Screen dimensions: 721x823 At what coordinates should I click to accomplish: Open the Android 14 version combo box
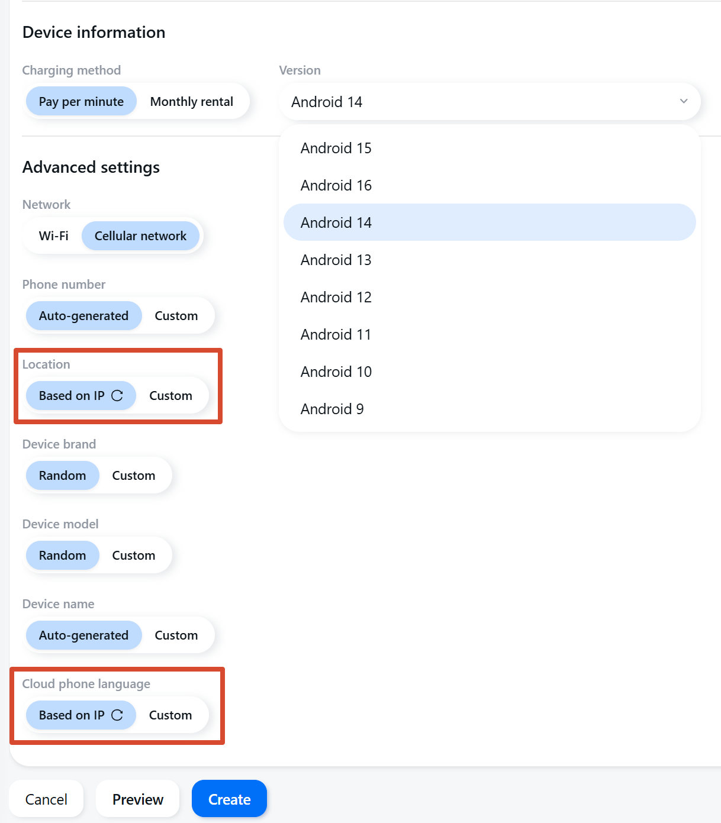(x=490, y=102)
